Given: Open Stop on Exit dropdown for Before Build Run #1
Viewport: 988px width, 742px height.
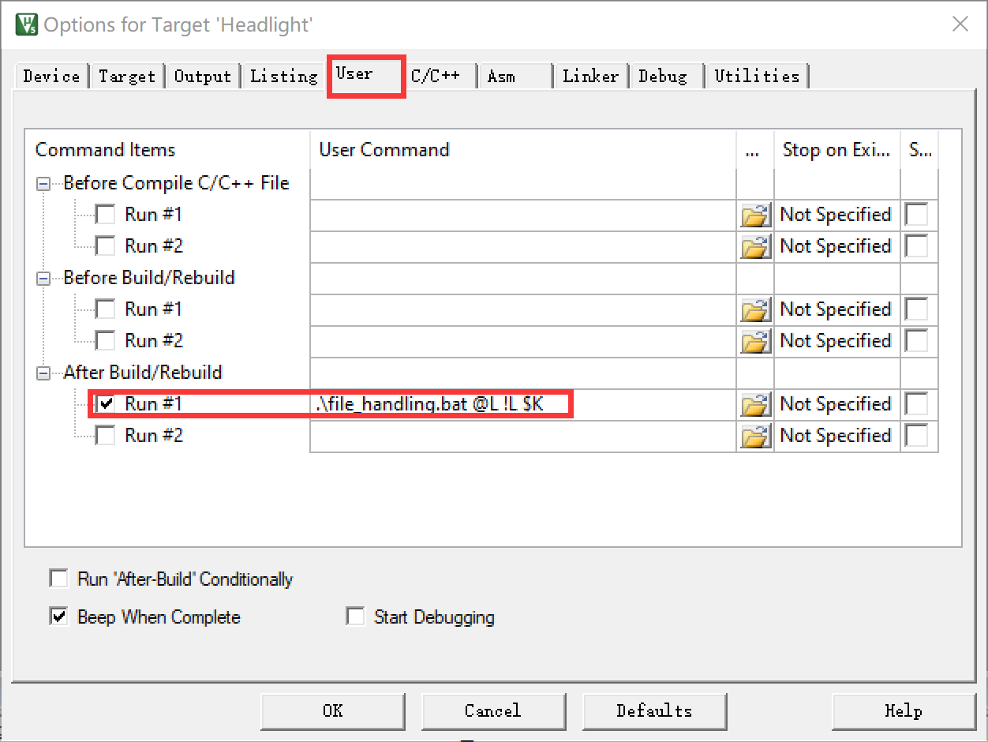Looking at the screenshot, I should coord(836,309).
